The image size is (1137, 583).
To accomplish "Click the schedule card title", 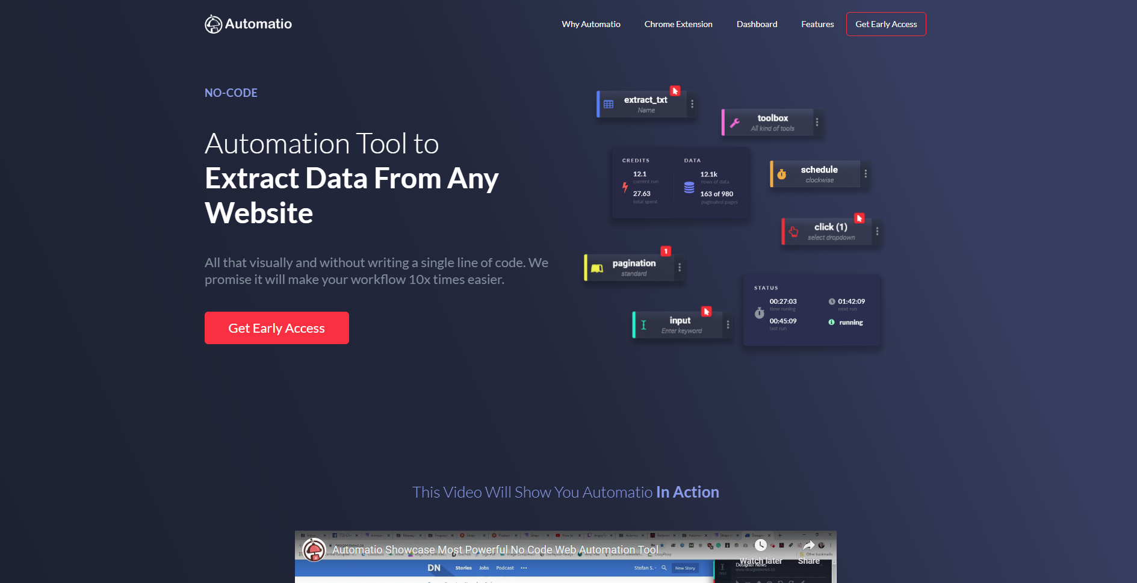I will [819, 170].
